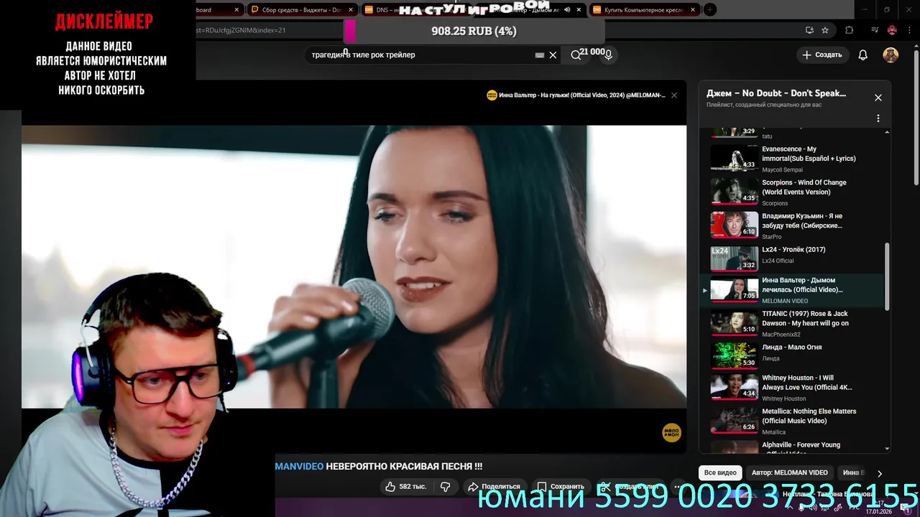Click the main video player
Image resolution: width=920 pixels, height=517 pixels.
coord(354,266)
